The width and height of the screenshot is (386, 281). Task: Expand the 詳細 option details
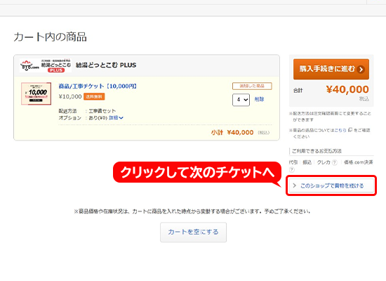tap(116, 118)
